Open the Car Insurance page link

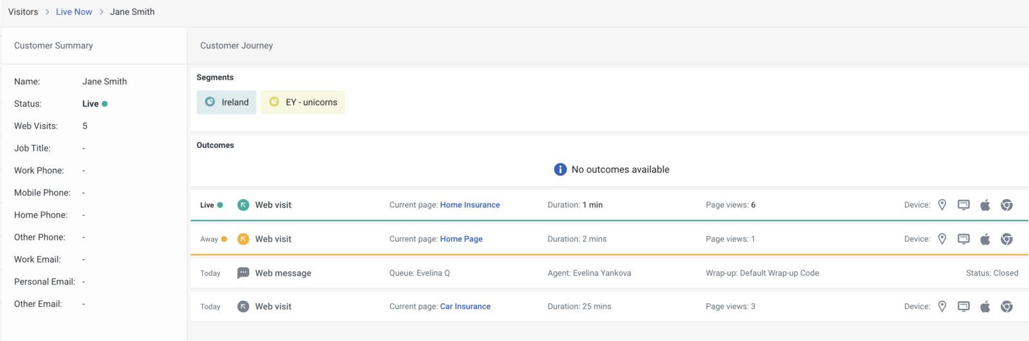(465, 307)
